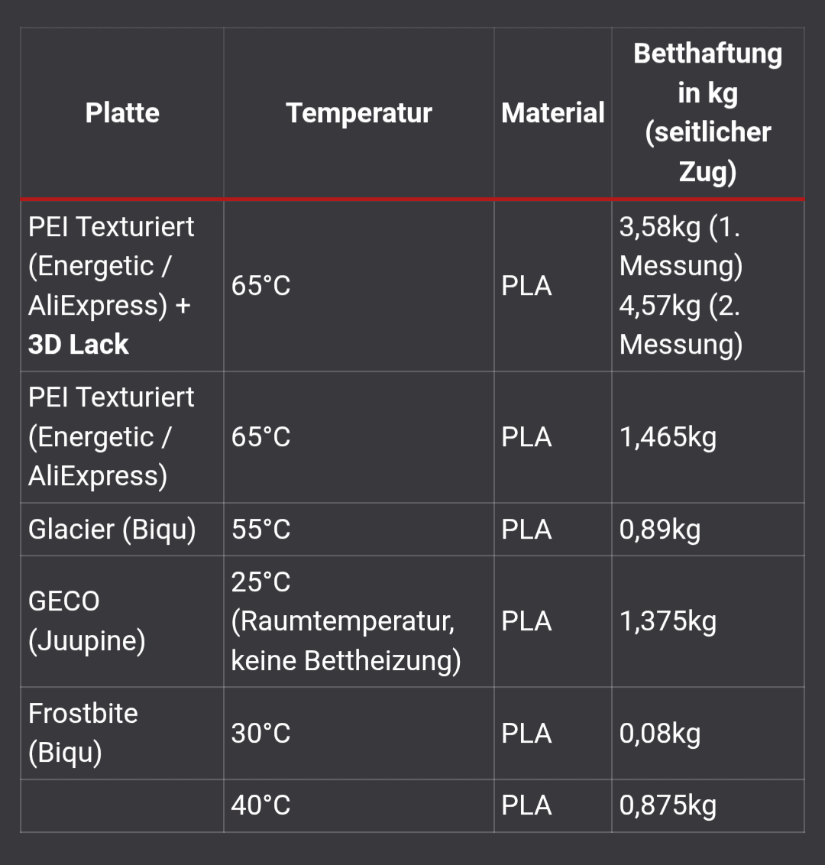
Task: Click the 25°C Raumtemperatur cell
Action: point(346,621)
